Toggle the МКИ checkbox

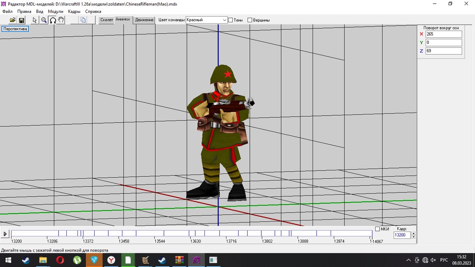pyautogui.click(x=377, y=229)
